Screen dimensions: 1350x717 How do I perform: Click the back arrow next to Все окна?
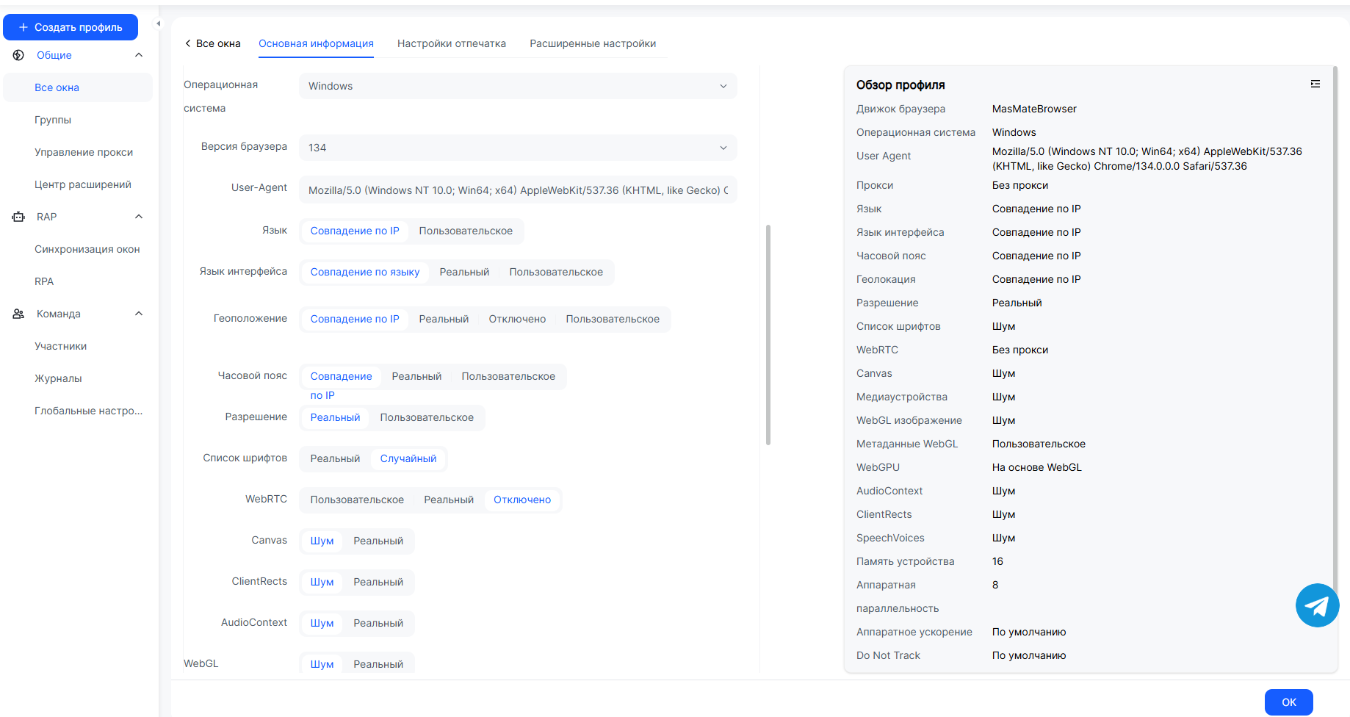pyautogui.click(x=188, y=43)
